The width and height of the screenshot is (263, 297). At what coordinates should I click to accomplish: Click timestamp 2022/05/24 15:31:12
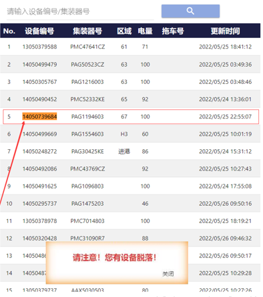click(225, 151)
